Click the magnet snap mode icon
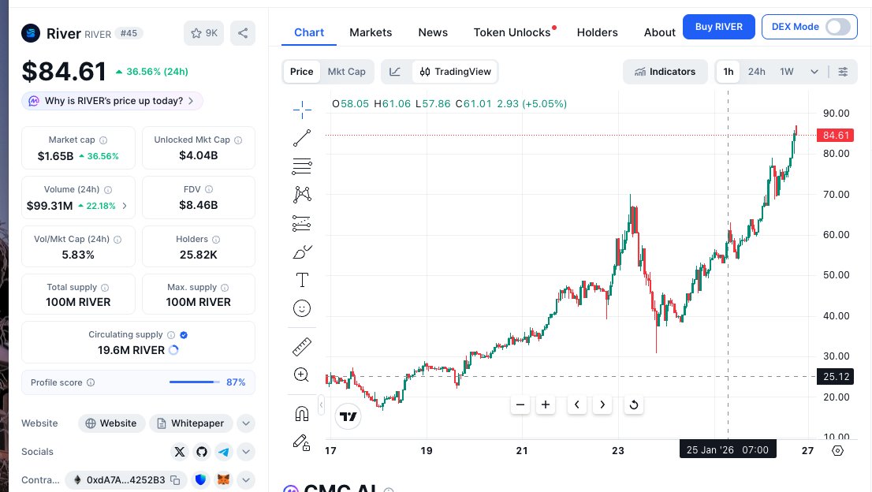The width and height of the screenshot is (872, 492). (x=302, y=414)
